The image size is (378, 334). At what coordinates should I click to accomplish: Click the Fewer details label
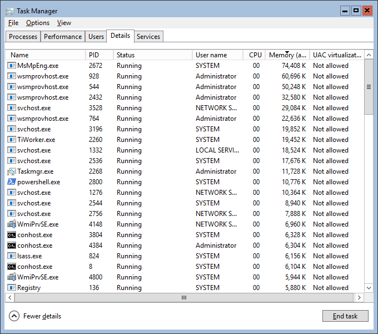(42, 316)
